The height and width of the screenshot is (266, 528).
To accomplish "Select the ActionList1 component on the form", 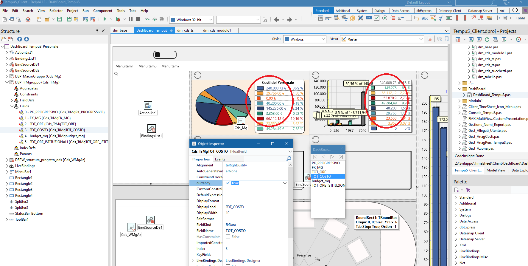I will point(148,106).
